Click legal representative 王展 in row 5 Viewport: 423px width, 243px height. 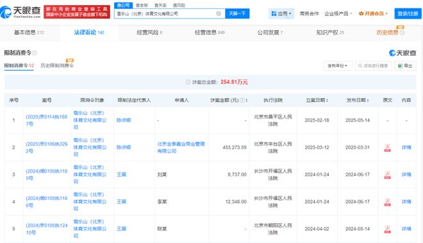pyautogui.click(x=121, y=229)
